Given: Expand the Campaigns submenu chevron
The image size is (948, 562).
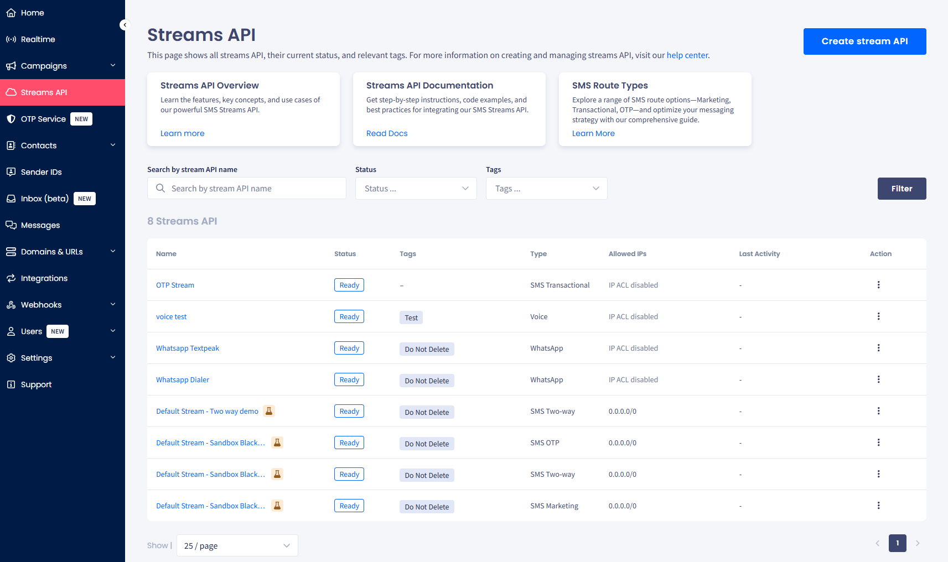Looking at the screenshot, I should coord(113,65).
